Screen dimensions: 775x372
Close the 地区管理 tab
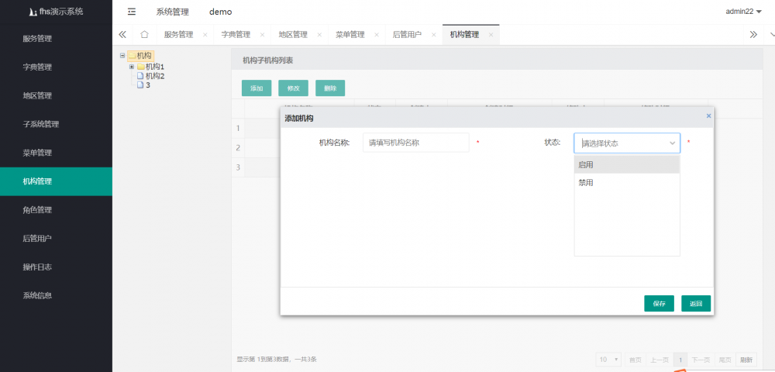point(319,35)
